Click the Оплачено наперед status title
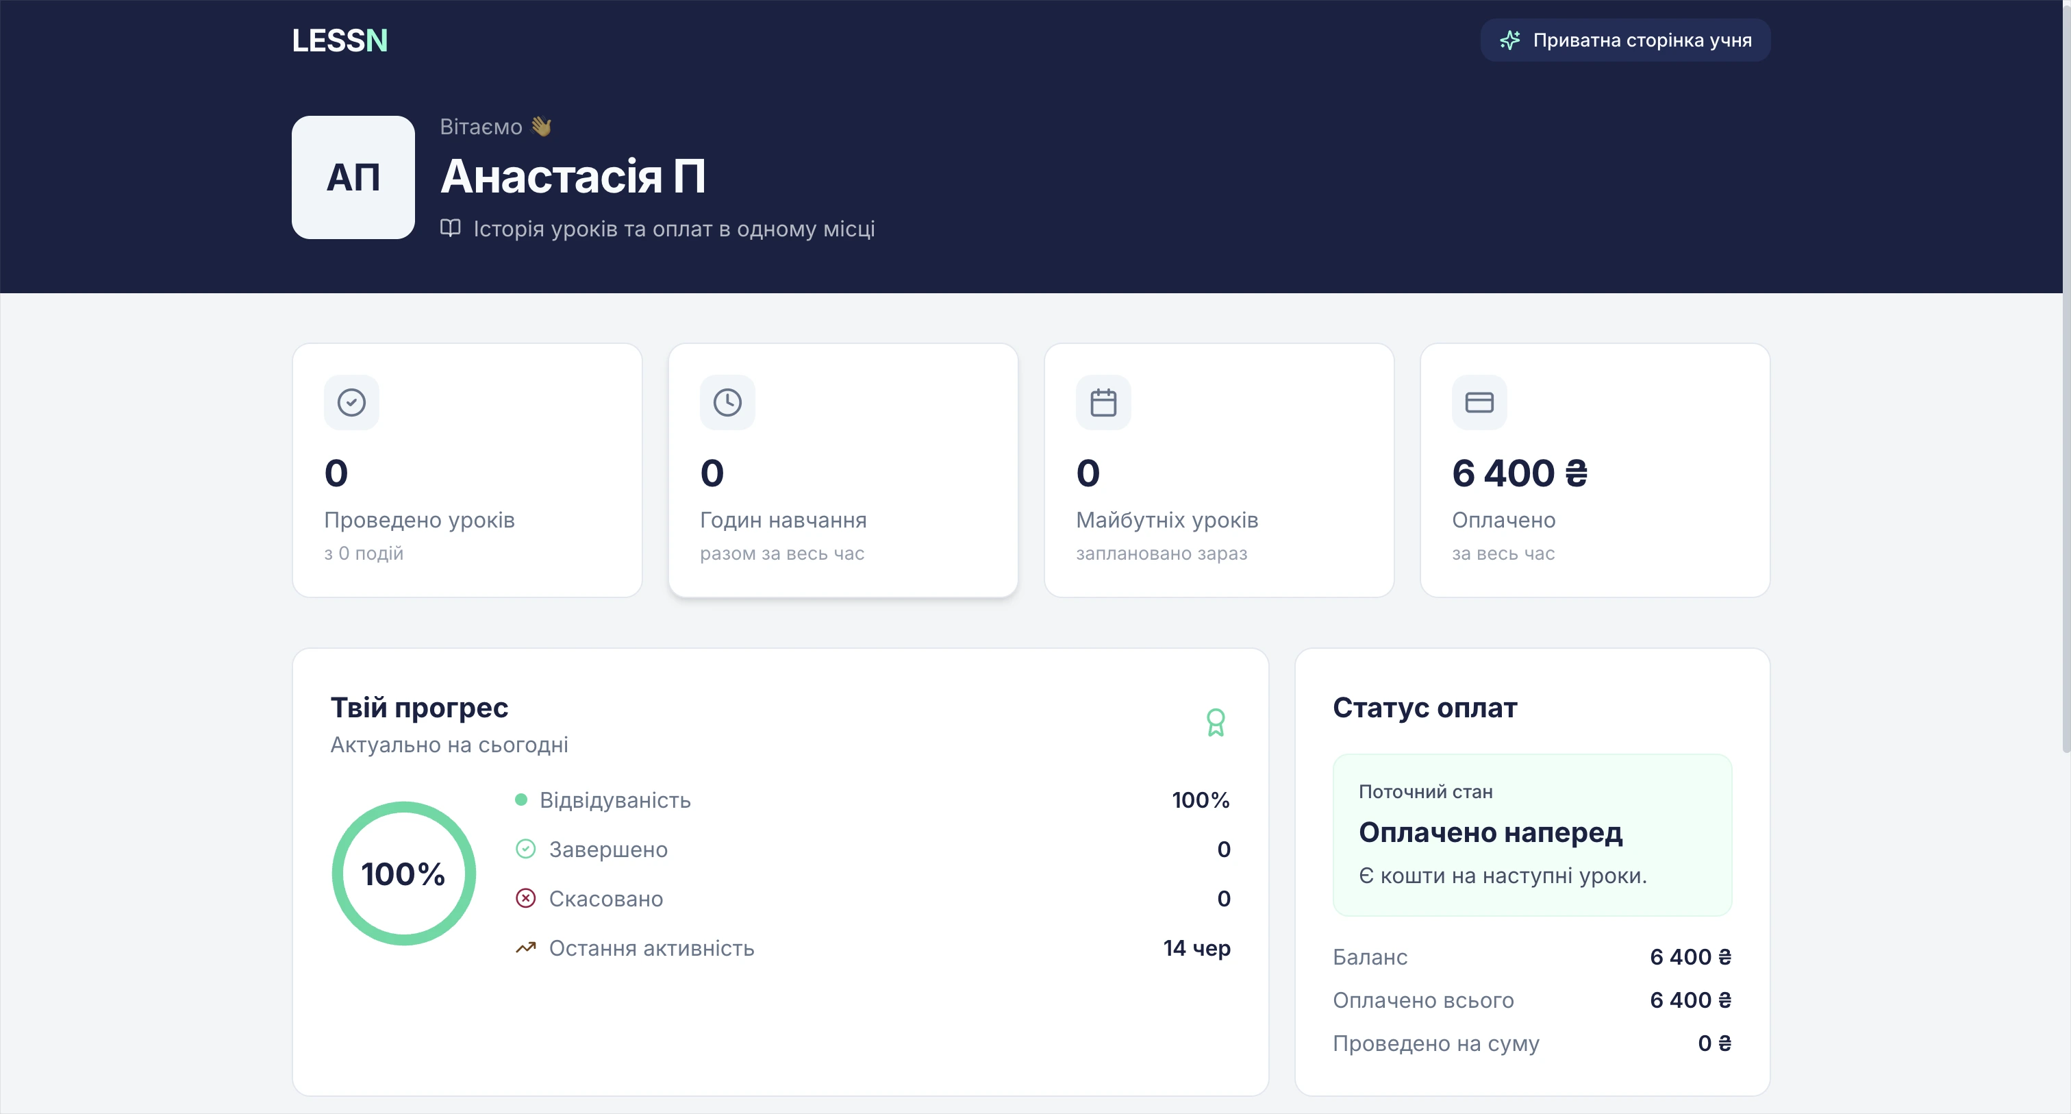The height and width of the screenshot is (1114, 2071). coord(1492,832)
